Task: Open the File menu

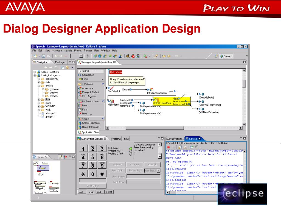Action: coord(34,51)
